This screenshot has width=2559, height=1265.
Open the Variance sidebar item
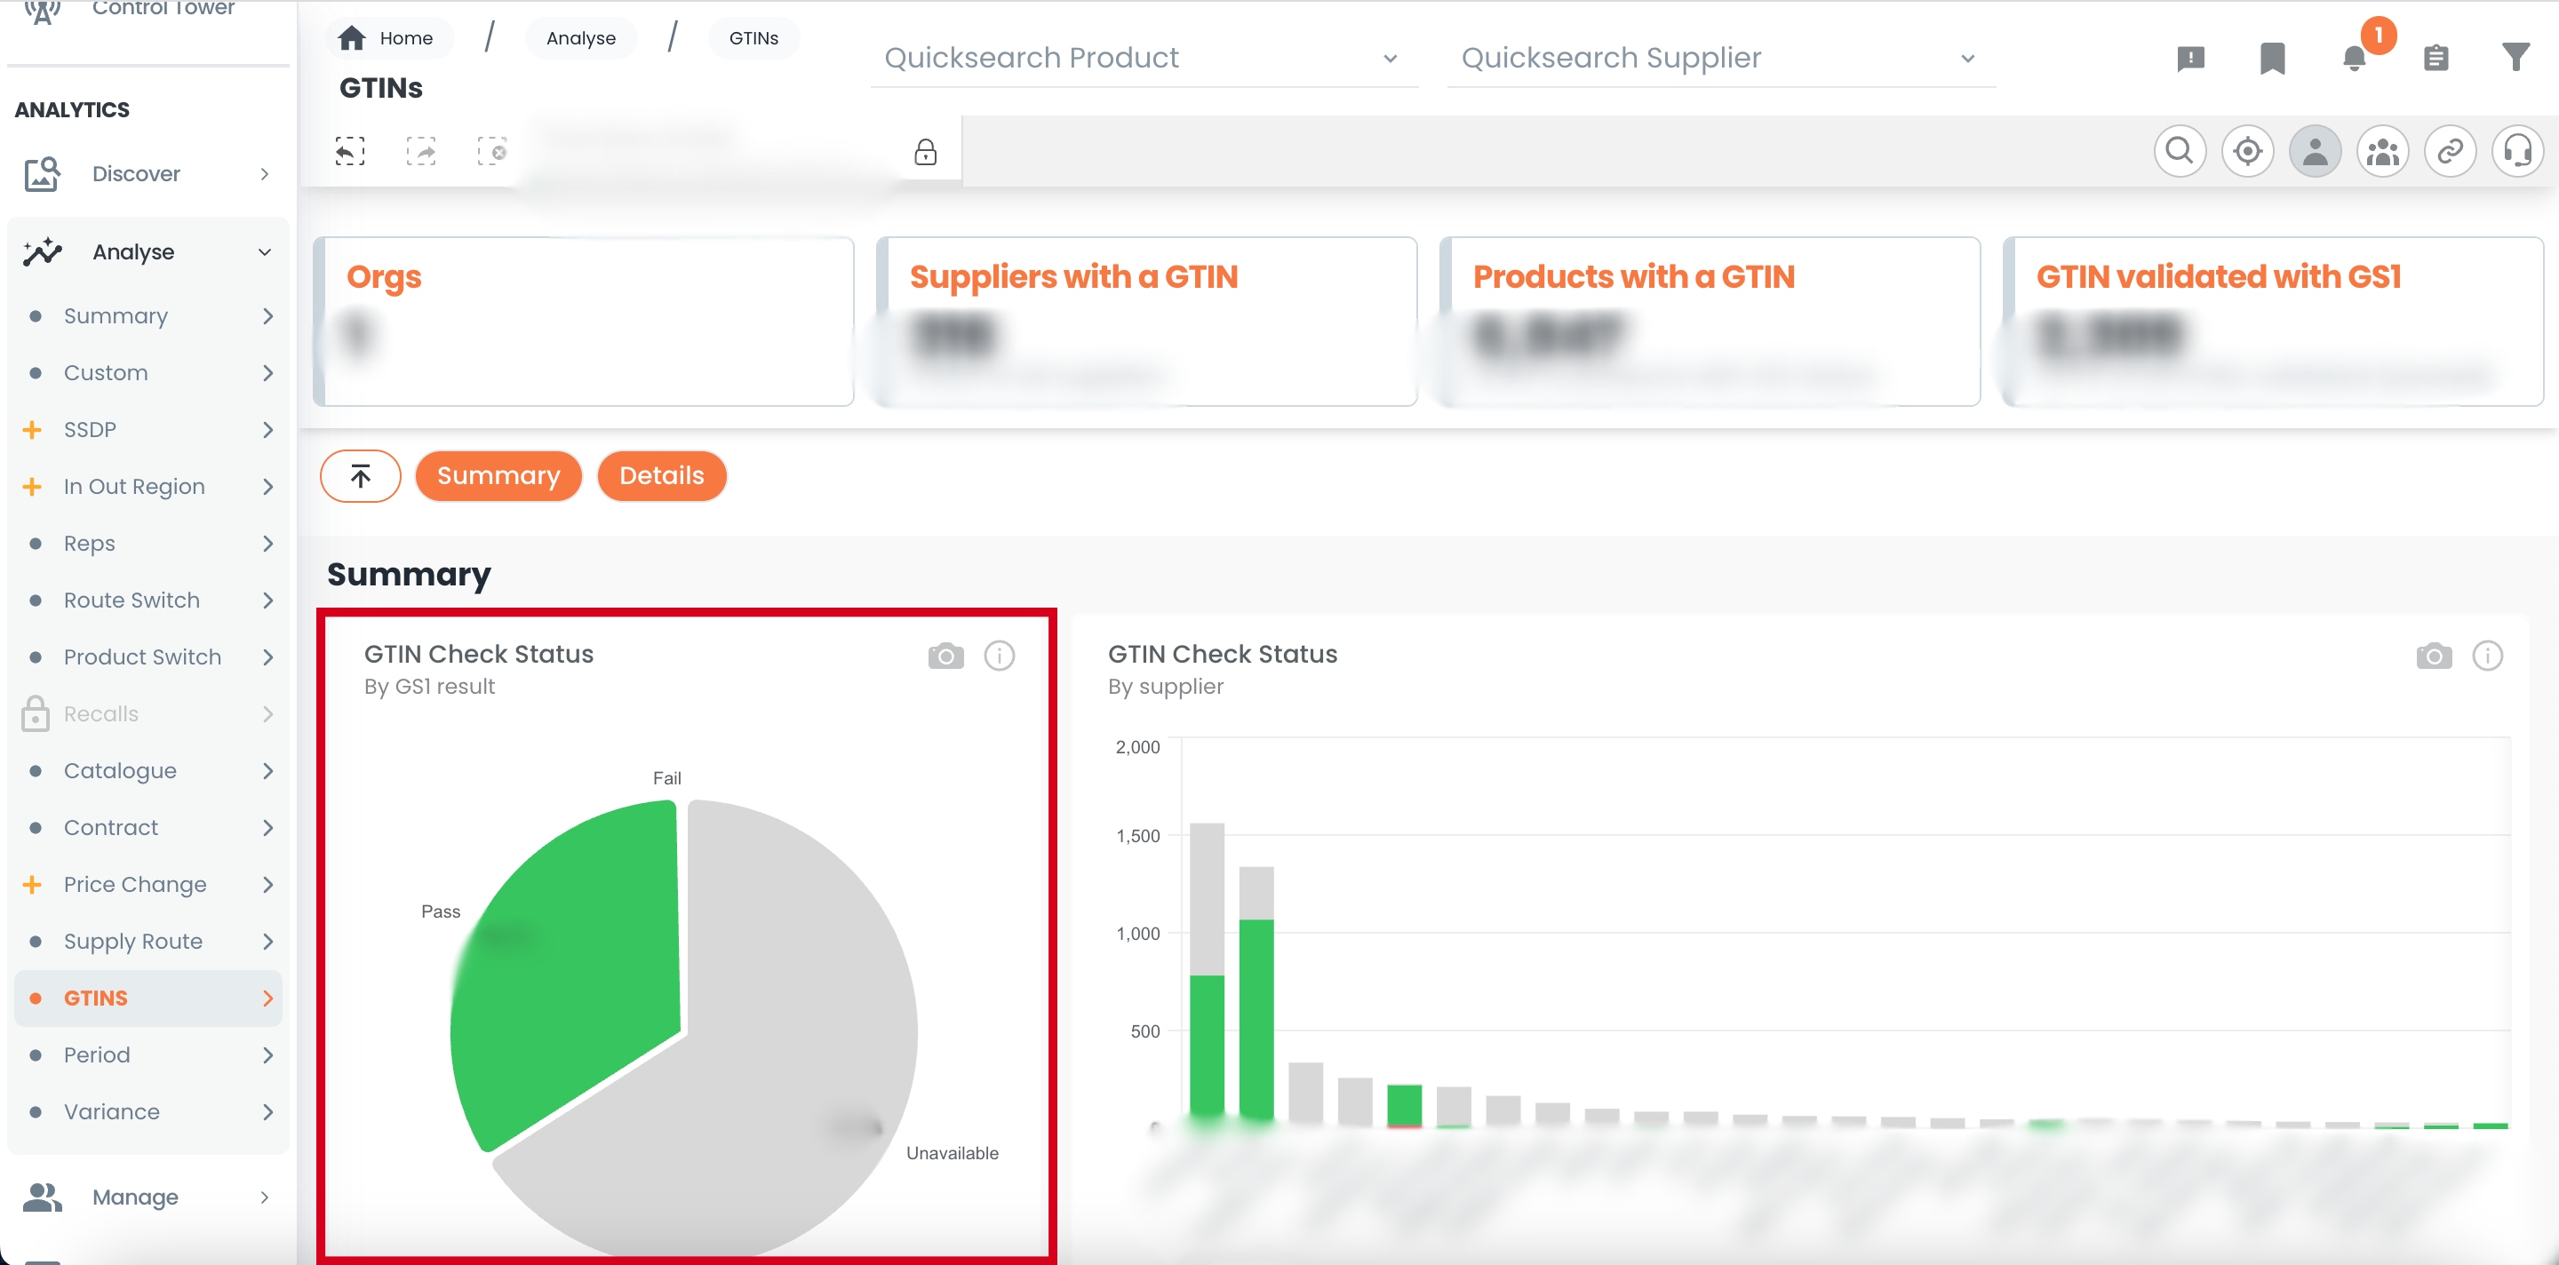pos(149,1112)
